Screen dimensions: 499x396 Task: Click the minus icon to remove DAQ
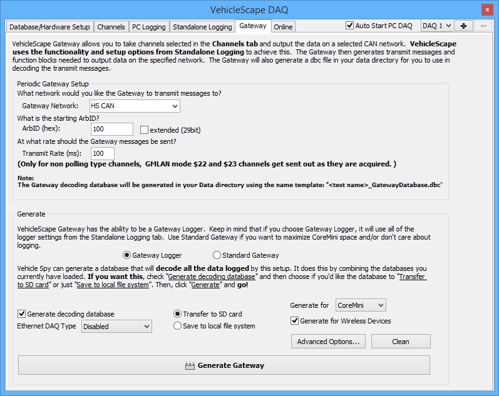[483, 26]
